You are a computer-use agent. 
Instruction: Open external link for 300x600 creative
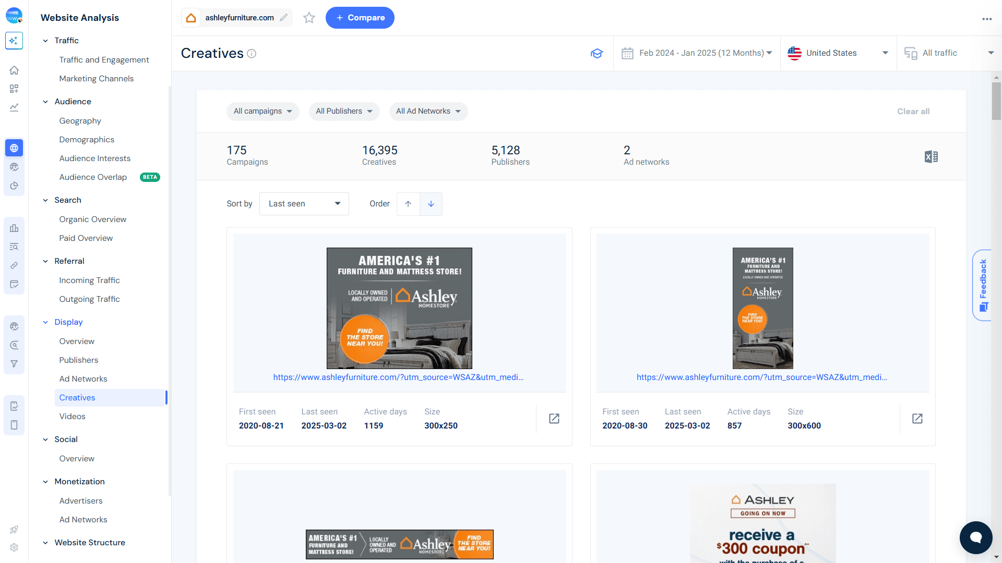point(917,419)
